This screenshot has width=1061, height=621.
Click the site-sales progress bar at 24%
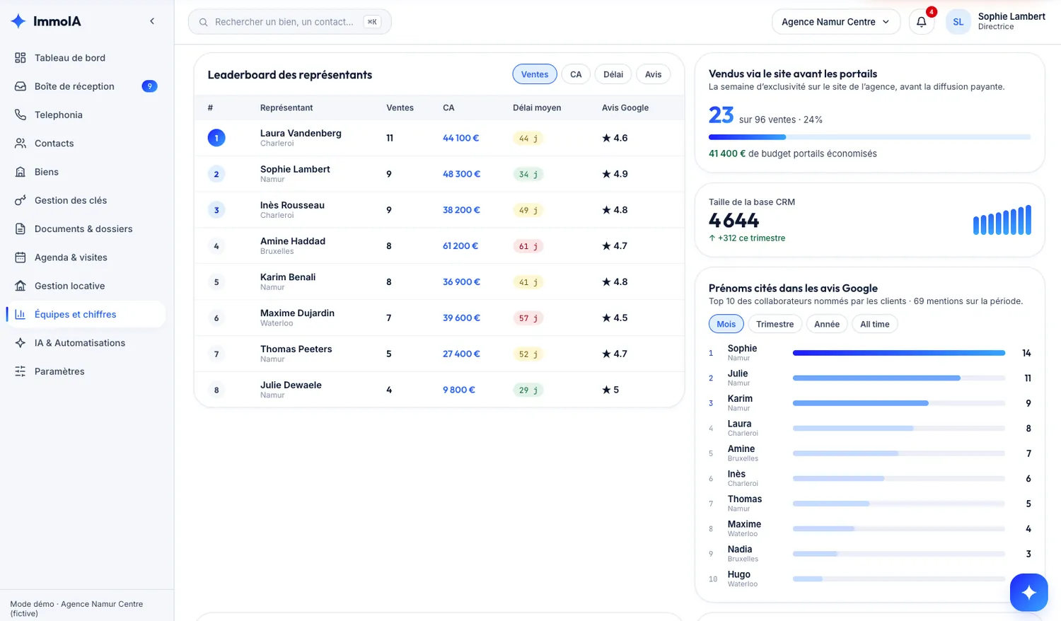[869, 137]
